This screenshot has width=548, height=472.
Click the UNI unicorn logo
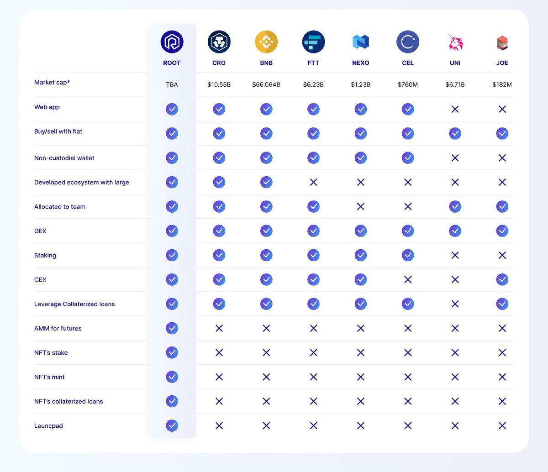(x=455, y=42)
